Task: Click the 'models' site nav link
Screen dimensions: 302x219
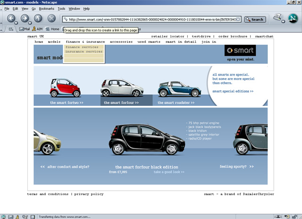Action: click(54, 42)
